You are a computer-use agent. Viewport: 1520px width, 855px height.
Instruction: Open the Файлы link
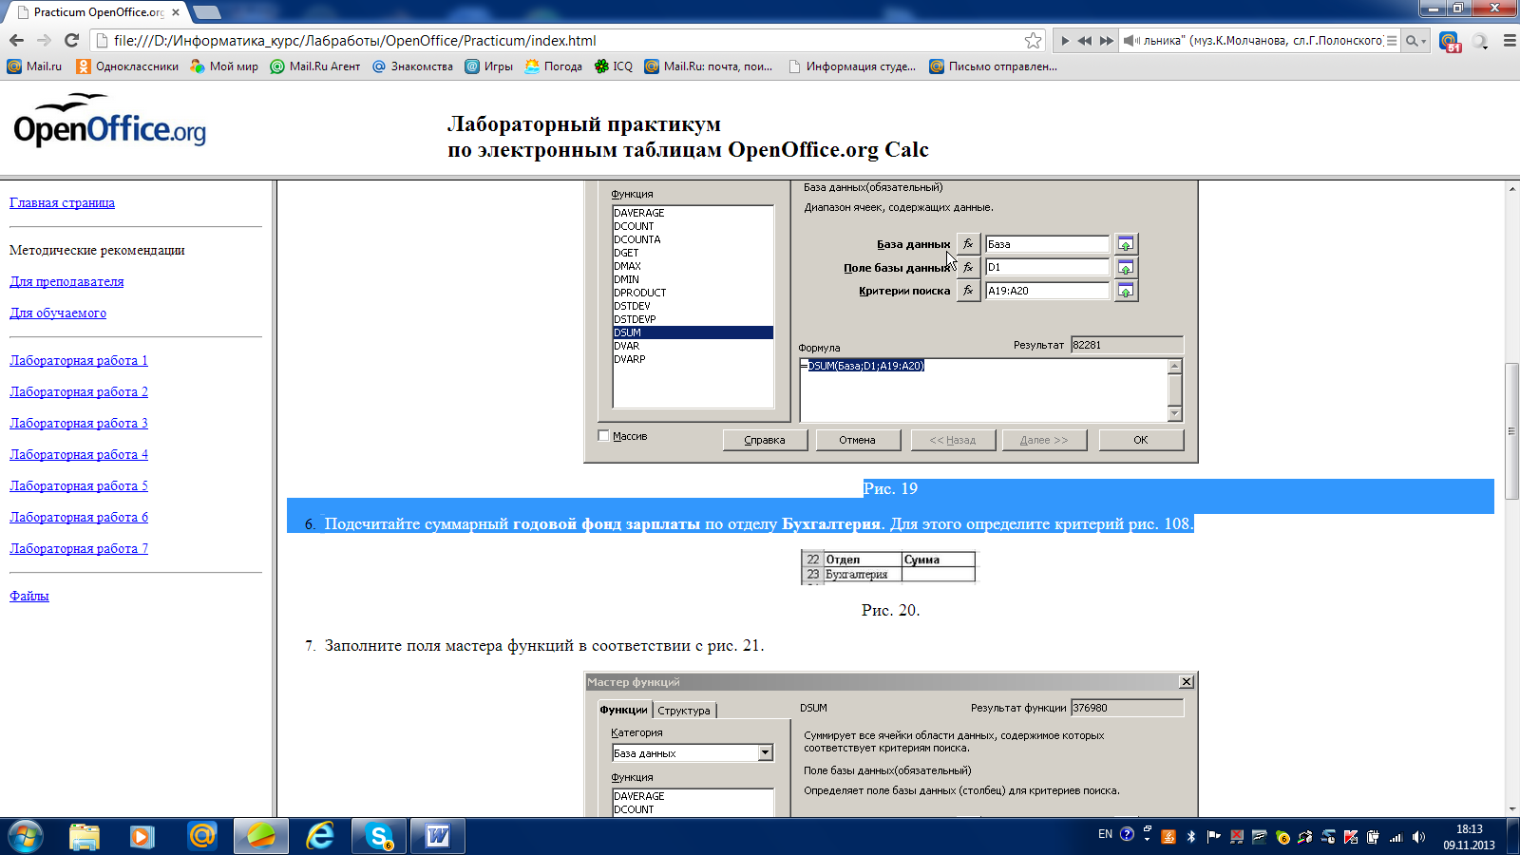(29, 596)
